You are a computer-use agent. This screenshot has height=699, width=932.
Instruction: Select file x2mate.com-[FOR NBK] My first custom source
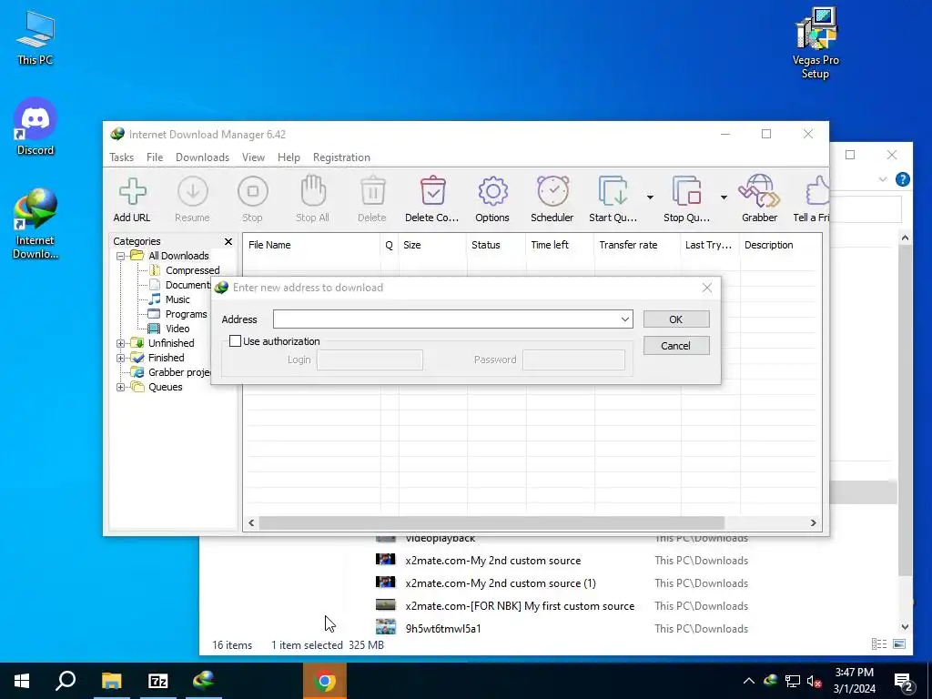click(520, 606)
